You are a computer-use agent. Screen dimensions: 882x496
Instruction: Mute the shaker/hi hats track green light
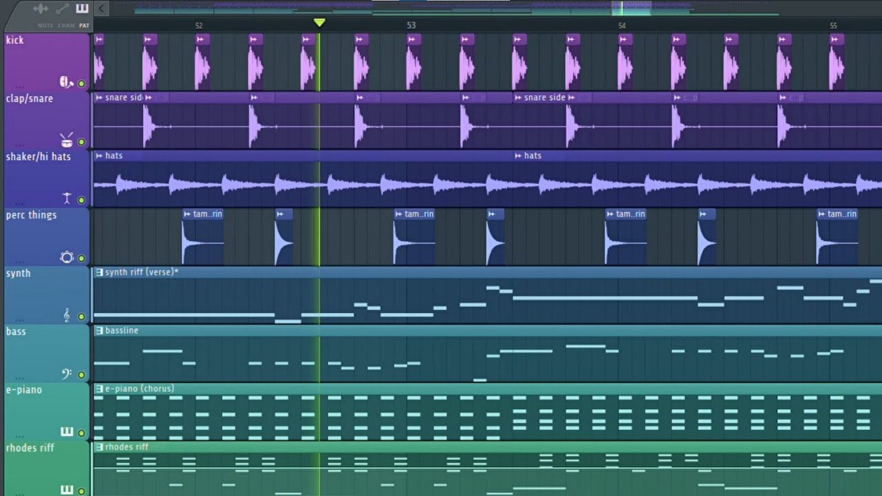click(81, 200)
